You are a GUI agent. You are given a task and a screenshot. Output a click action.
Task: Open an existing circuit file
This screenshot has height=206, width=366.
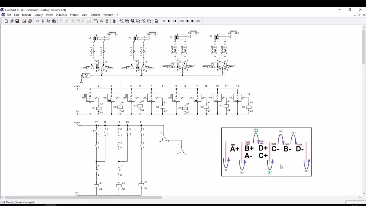click(12, 21)
